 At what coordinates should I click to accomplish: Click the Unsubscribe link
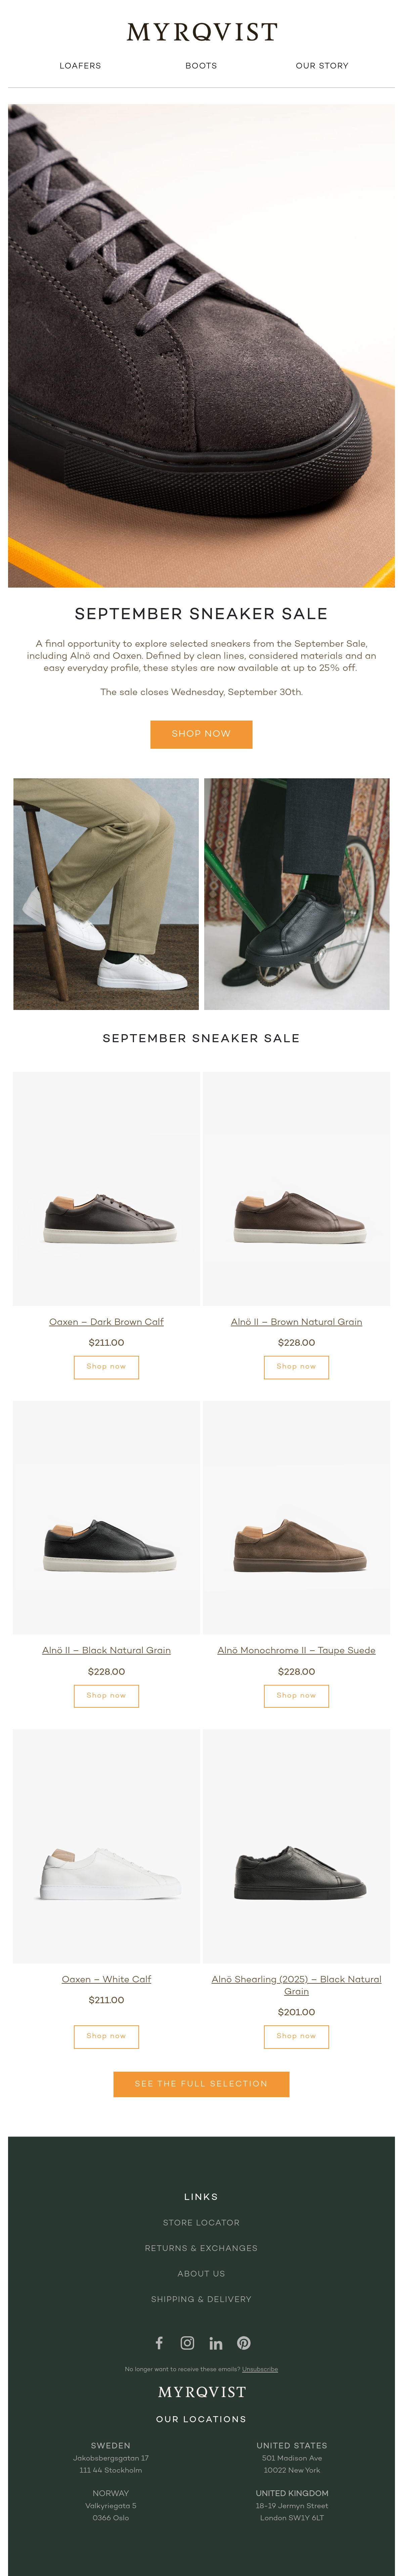[260, 2369]
